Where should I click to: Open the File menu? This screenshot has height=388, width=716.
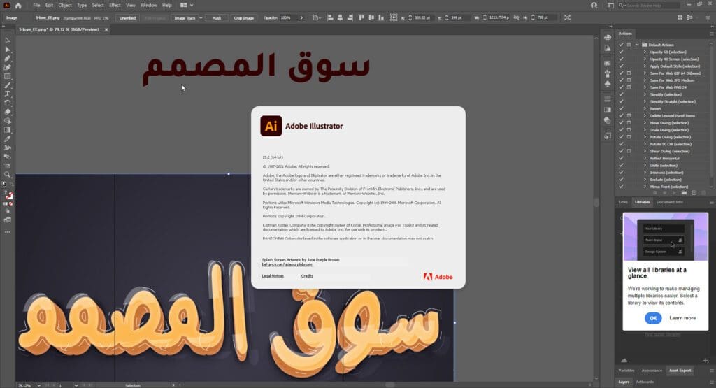point(36,6)
